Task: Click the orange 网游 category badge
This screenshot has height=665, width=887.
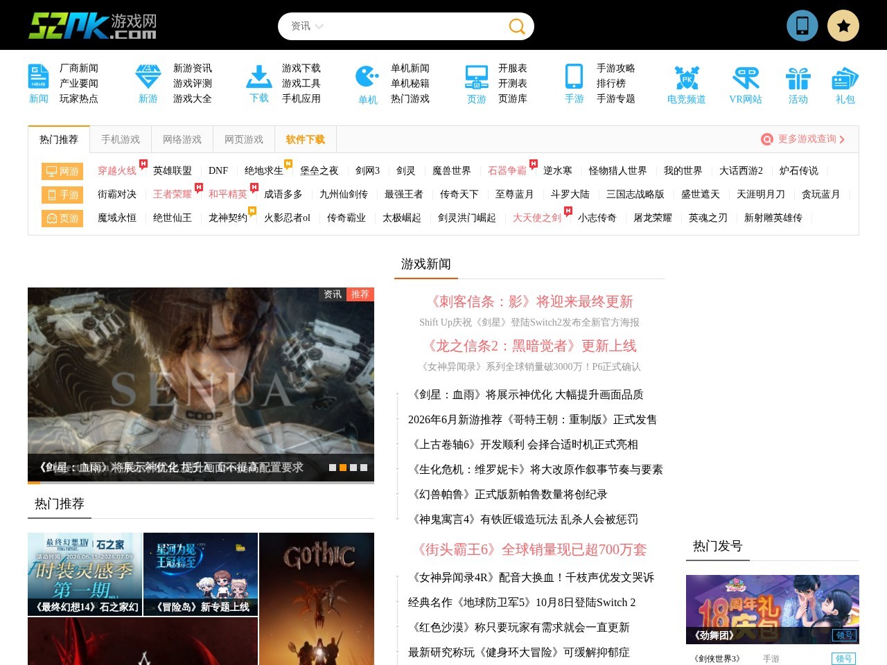Action: coord(62,171)
